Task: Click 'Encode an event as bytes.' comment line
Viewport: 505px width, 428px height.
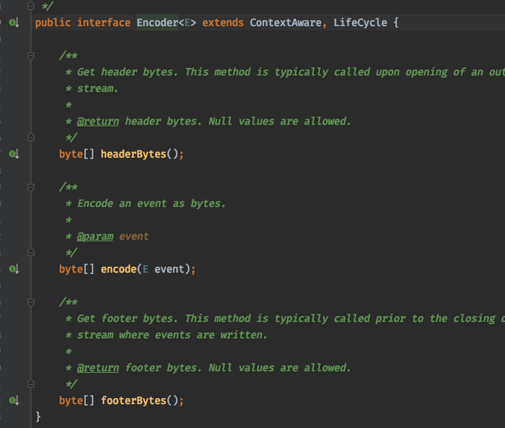Action: [151, 203]
